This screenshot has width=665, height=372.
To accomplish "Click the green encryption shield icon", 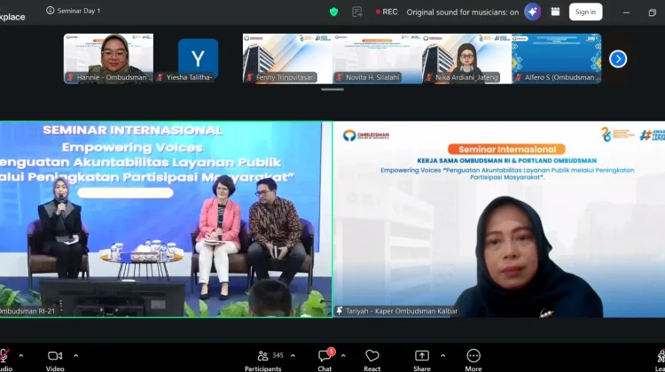I will tap(333, 12).
